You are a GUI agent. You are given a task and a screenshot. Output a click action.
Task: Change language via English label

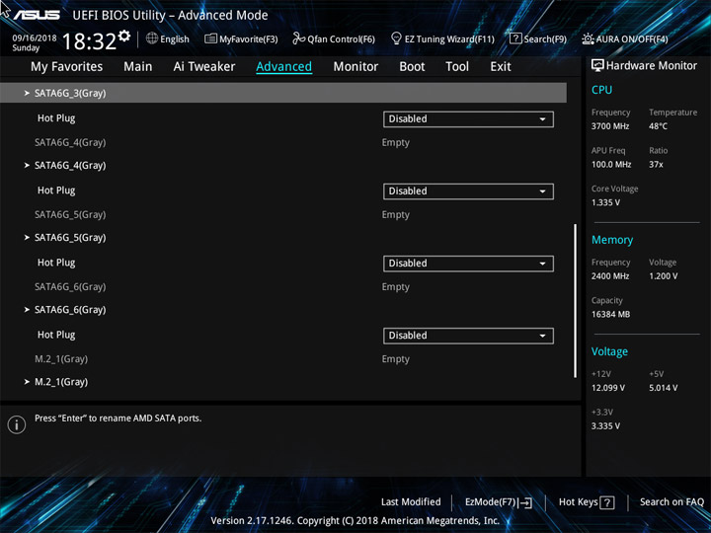click(x=175, y=39)
